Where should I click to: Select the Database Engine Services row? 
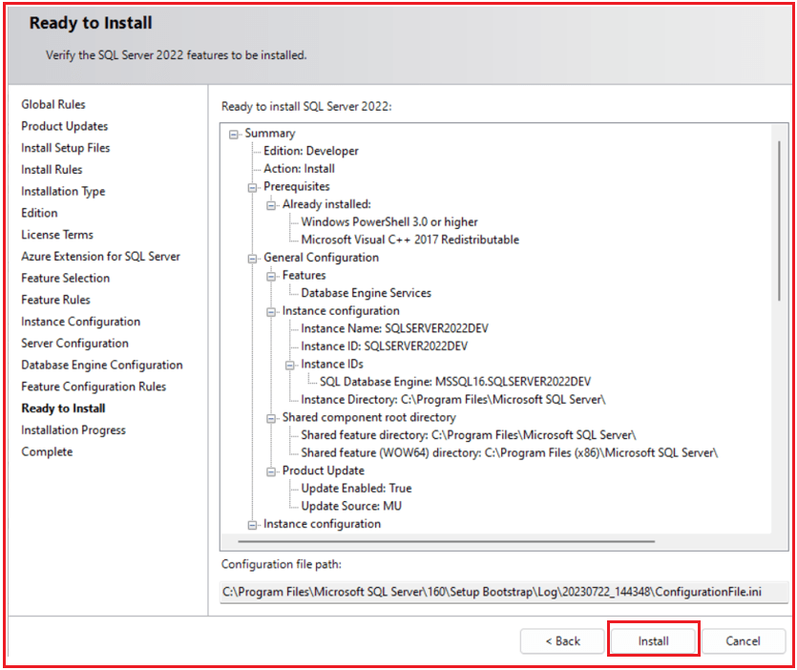pos(366,293)
